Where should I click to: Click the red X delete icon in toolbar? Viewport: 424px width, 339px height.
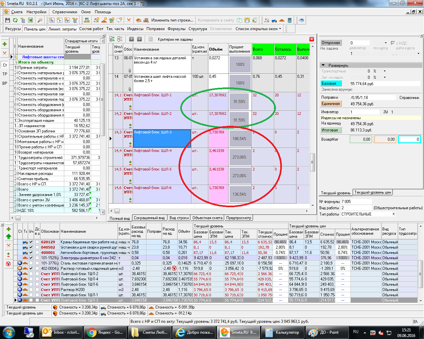click(x=129, y=20)
